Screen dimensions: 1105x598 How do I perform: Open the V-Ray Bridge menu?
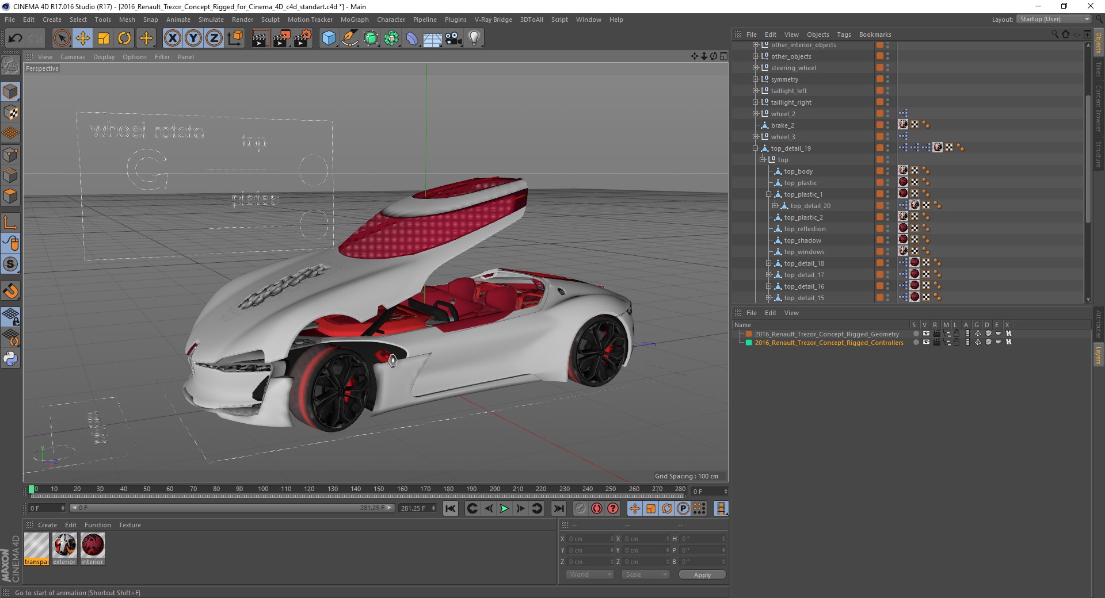(493, 20)
